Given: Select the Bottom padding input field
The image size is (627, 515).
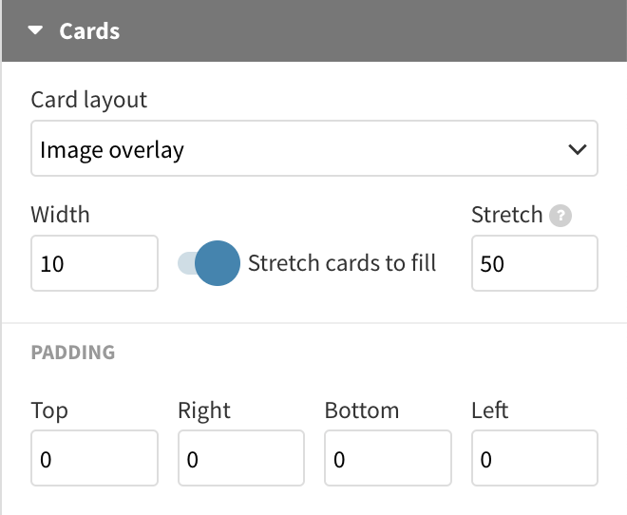Looking at the screenshot, I should click(388, 458).
